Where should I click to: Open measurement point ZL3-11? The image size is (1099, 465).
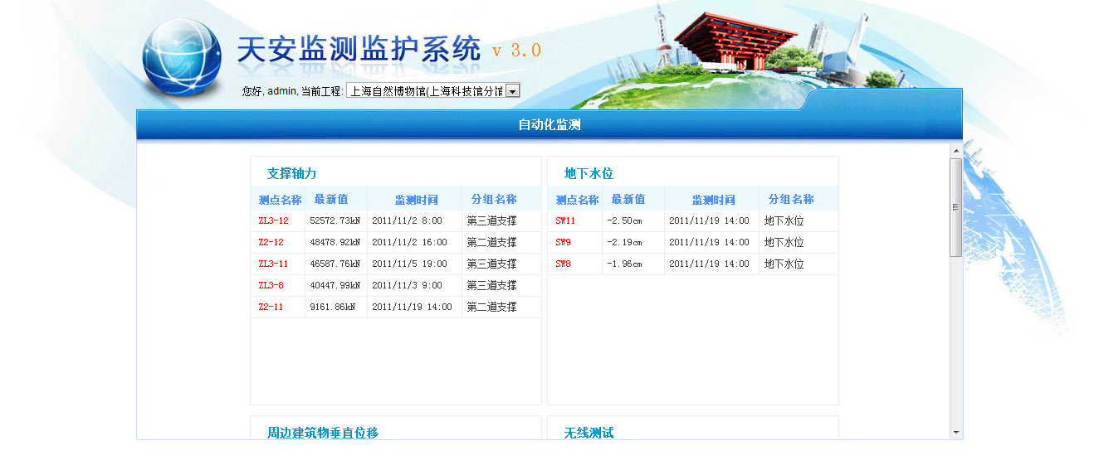(274, 264)
